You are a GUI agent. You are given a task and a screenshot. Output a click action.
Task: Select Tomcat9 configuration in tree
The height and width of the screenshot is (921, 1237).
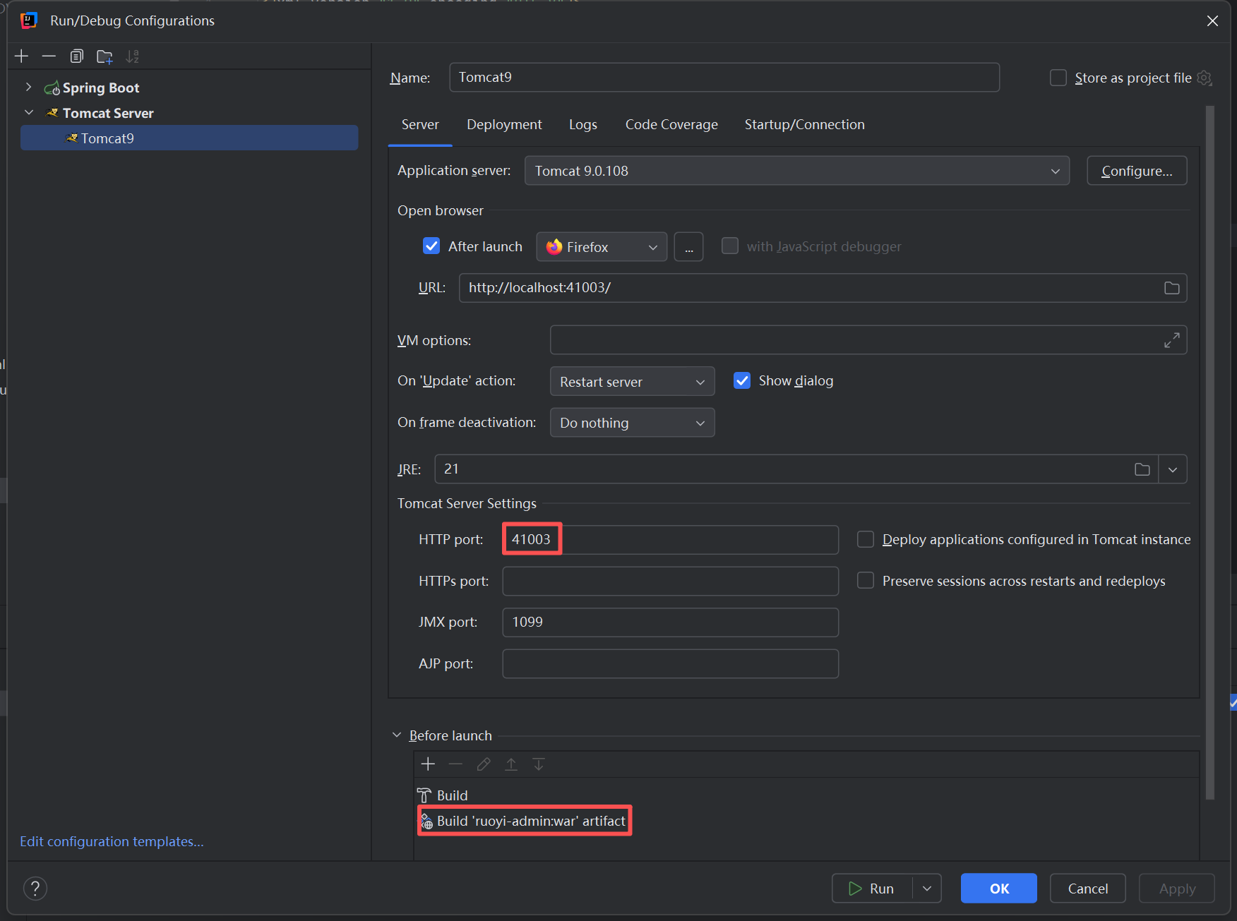point(189,138)
